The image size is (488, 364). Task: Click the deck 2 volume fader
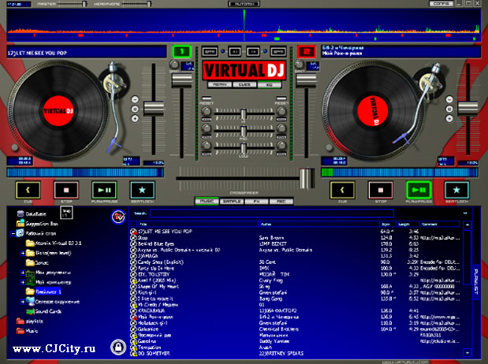point(306,81)
